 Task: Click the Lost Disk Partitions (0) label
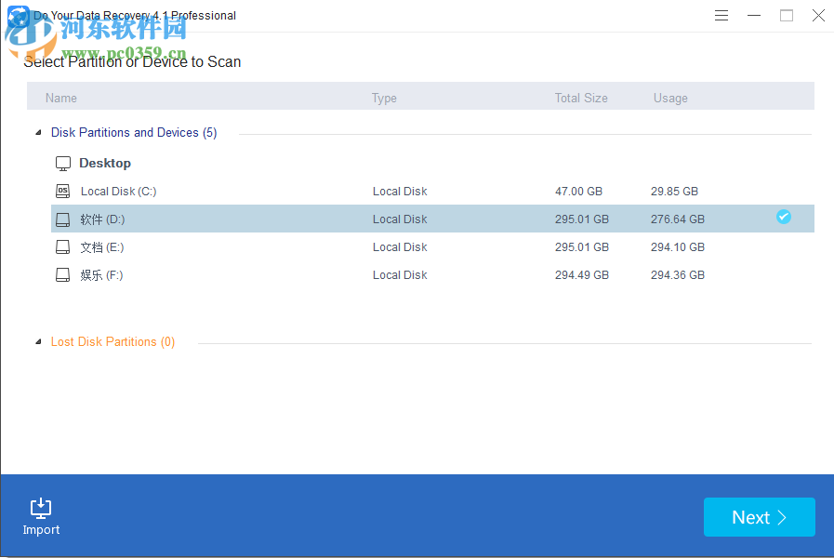coord(113,341)
